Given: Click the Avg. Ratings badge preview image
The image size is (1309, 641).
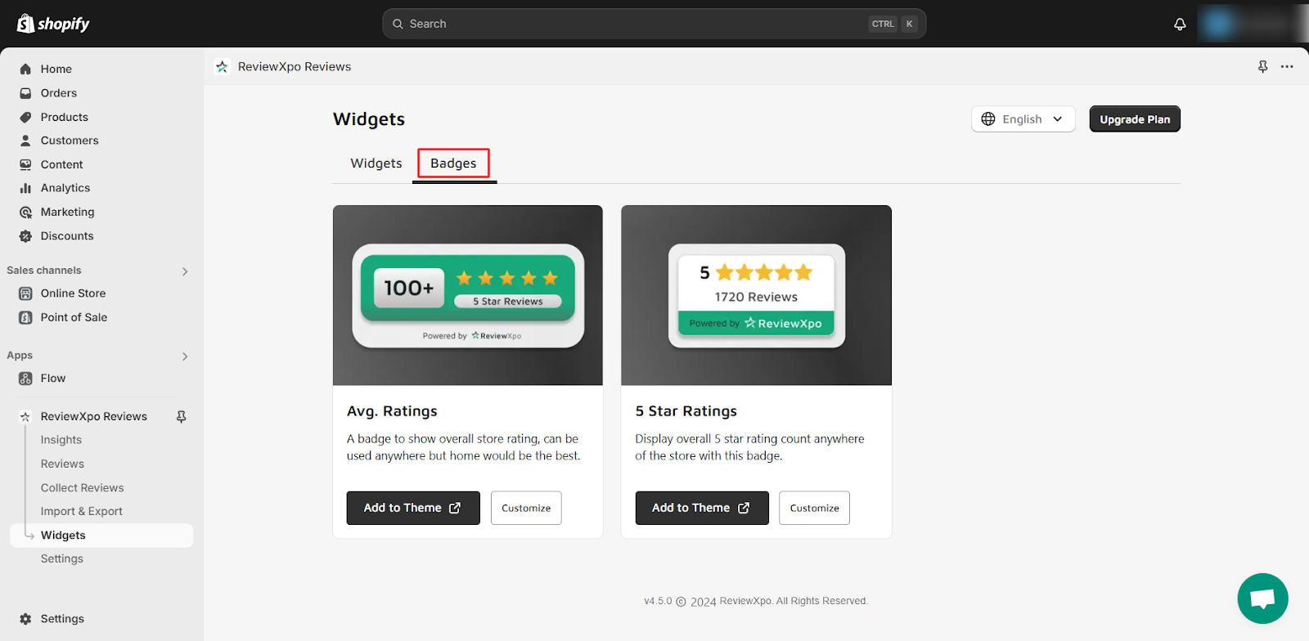Looking at the screenshot, I should coord(468,295).
